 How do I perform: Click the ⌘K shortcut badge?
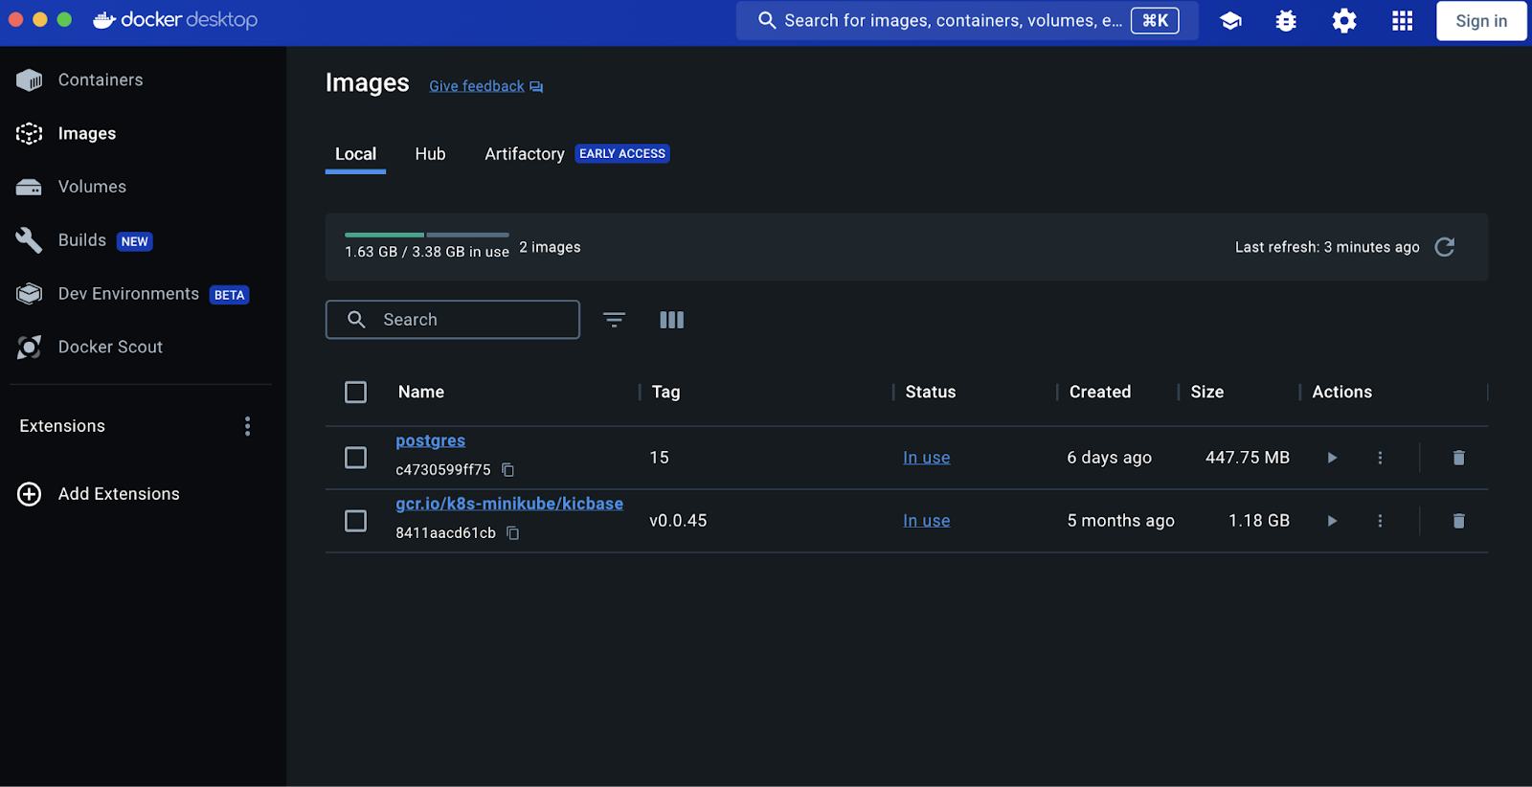1155,20
